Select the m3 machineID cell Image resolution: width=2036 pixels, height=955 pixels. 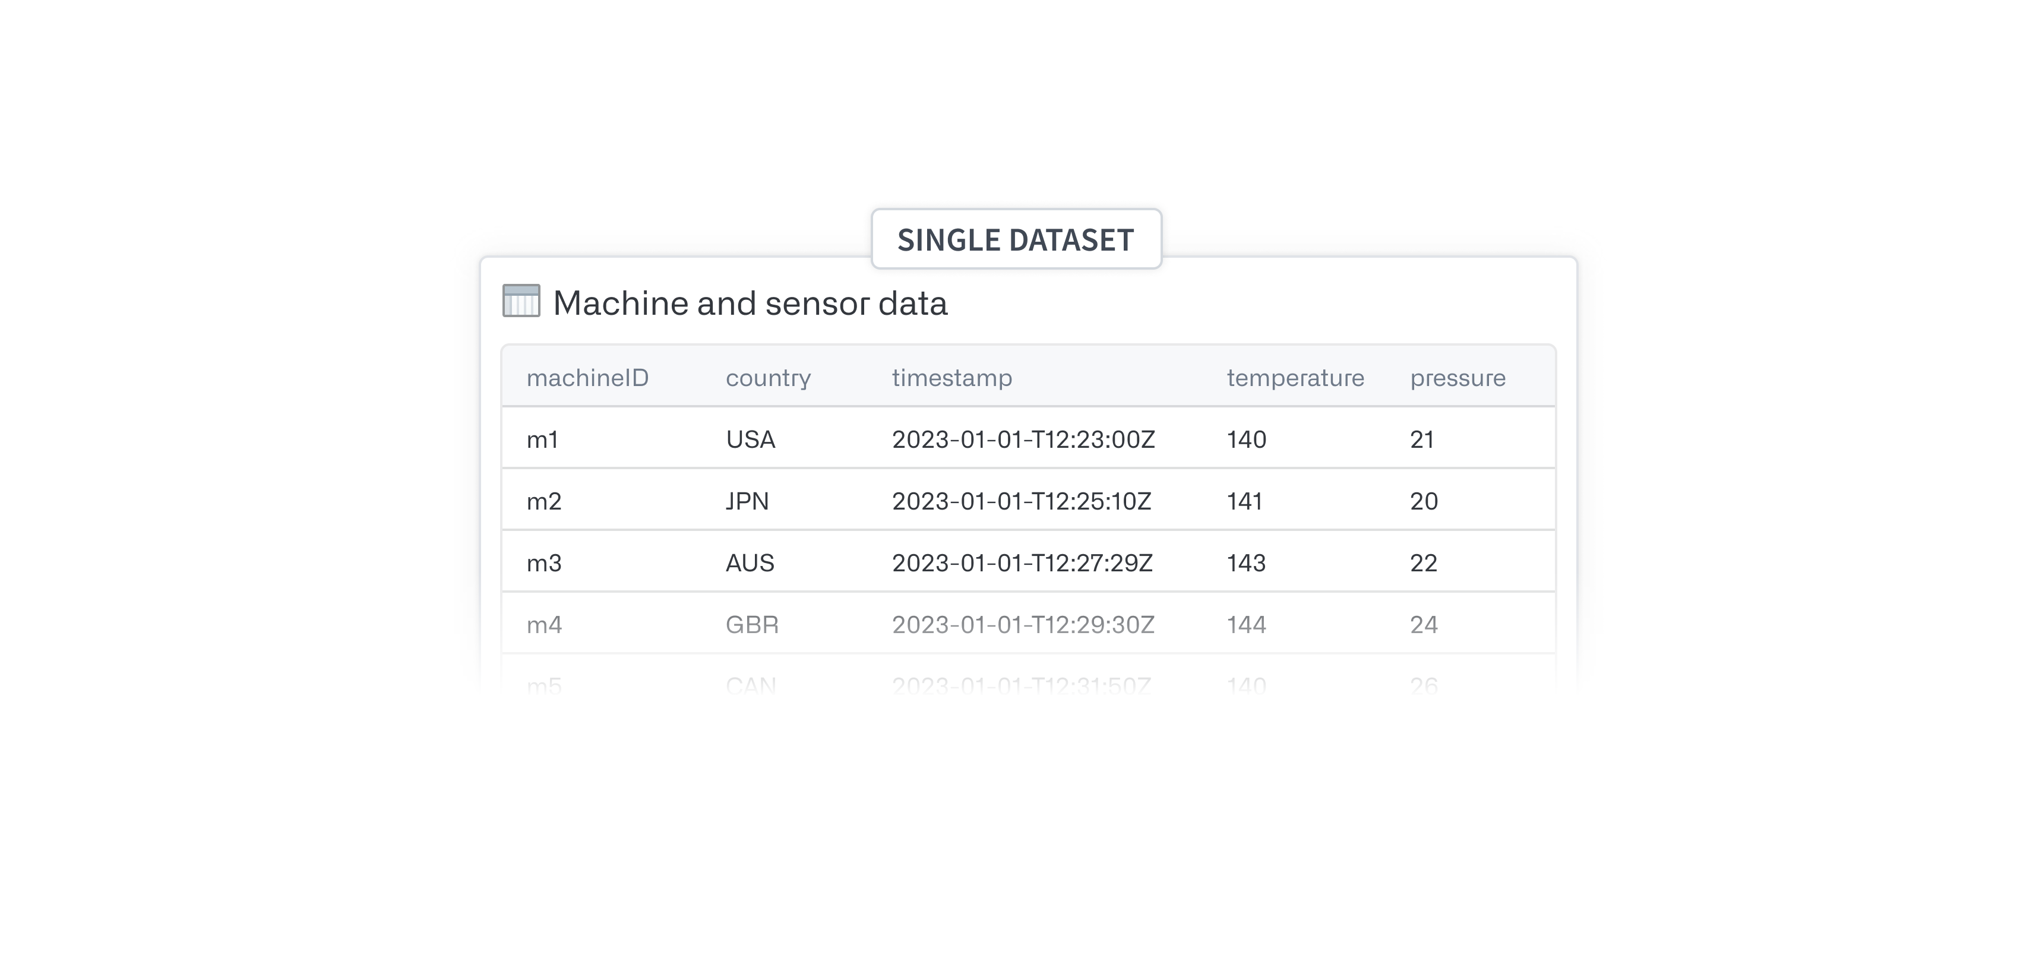544,563
